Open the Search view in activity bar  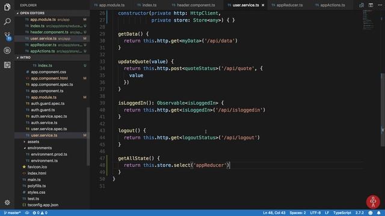(x=7, y=22)
